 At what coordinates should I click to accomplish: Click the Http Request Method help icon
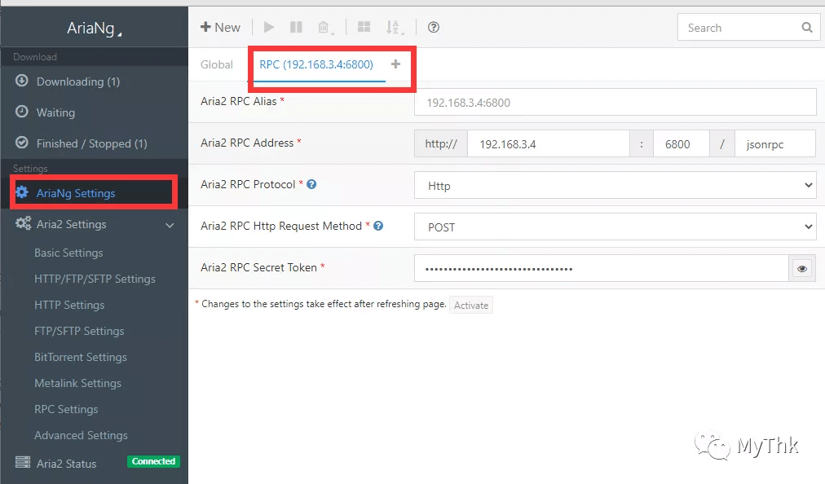coord(377,226)
